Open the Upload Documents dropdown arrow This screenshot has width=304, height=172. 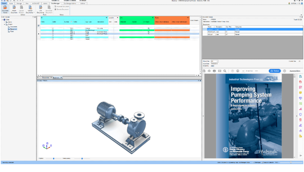click(x=34, y=12)
